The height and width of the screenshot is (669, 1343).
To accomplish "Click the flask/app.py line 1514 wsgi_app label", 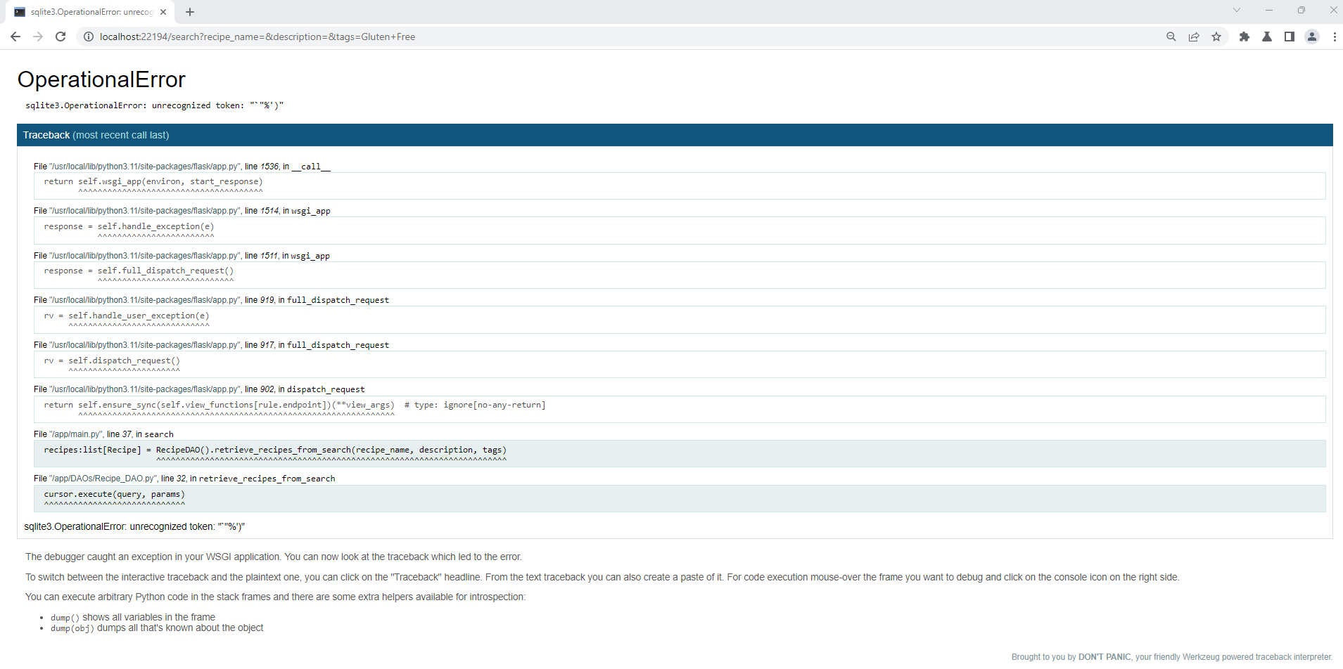I will pyautogui.click(x=182, y=211).
